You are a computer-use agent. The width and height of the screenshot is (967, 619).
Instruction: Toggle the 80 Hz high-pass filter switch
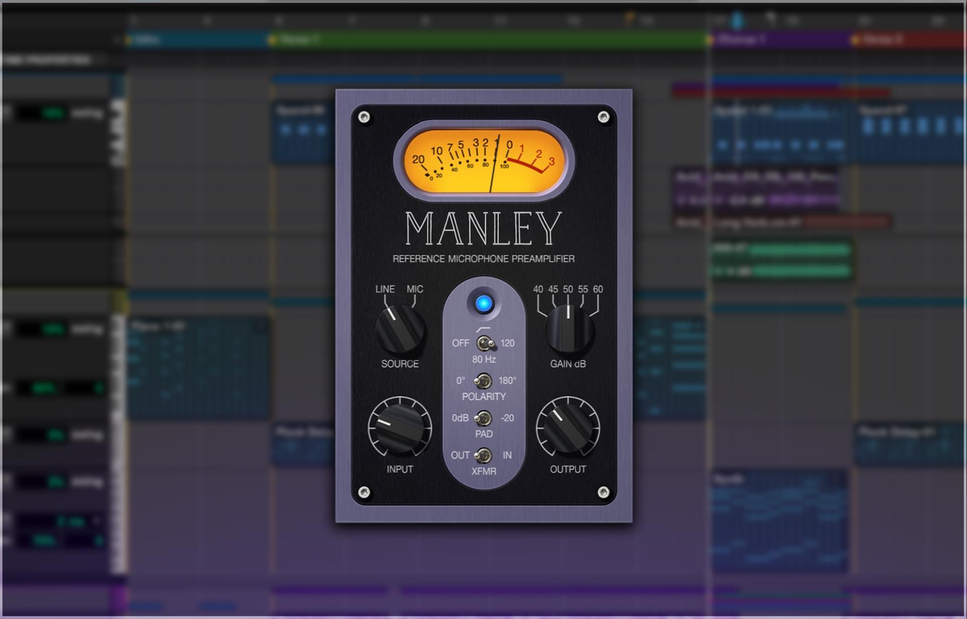[x=485, y=344]
